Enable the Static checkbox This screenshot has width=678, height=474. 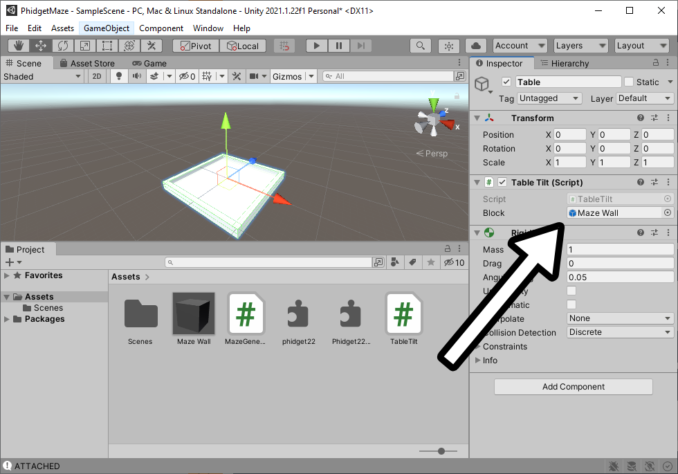click(629, 82)
